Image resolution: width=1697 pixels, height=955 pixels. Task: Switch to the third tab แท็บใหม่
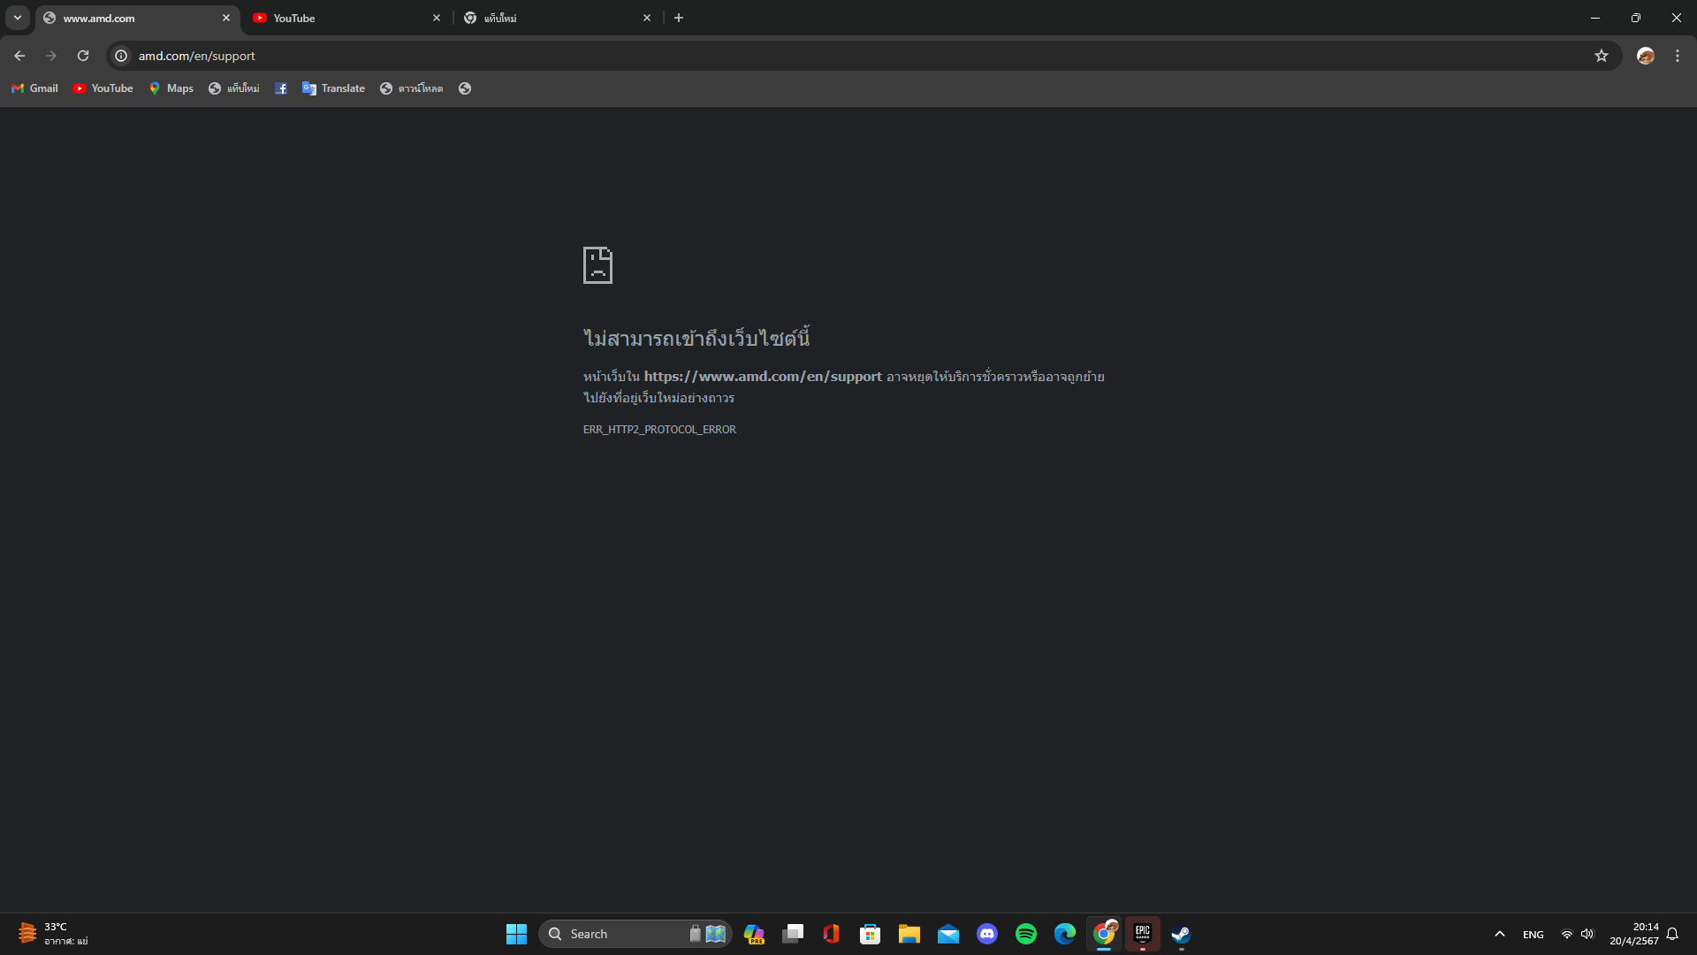coord(558,18)
